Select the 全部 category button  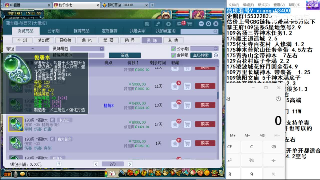point(22,40)
